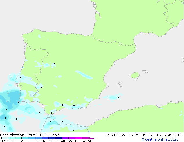Click the '50' legend scale label
The image size is (184, 142).
[x=90, y=141]
